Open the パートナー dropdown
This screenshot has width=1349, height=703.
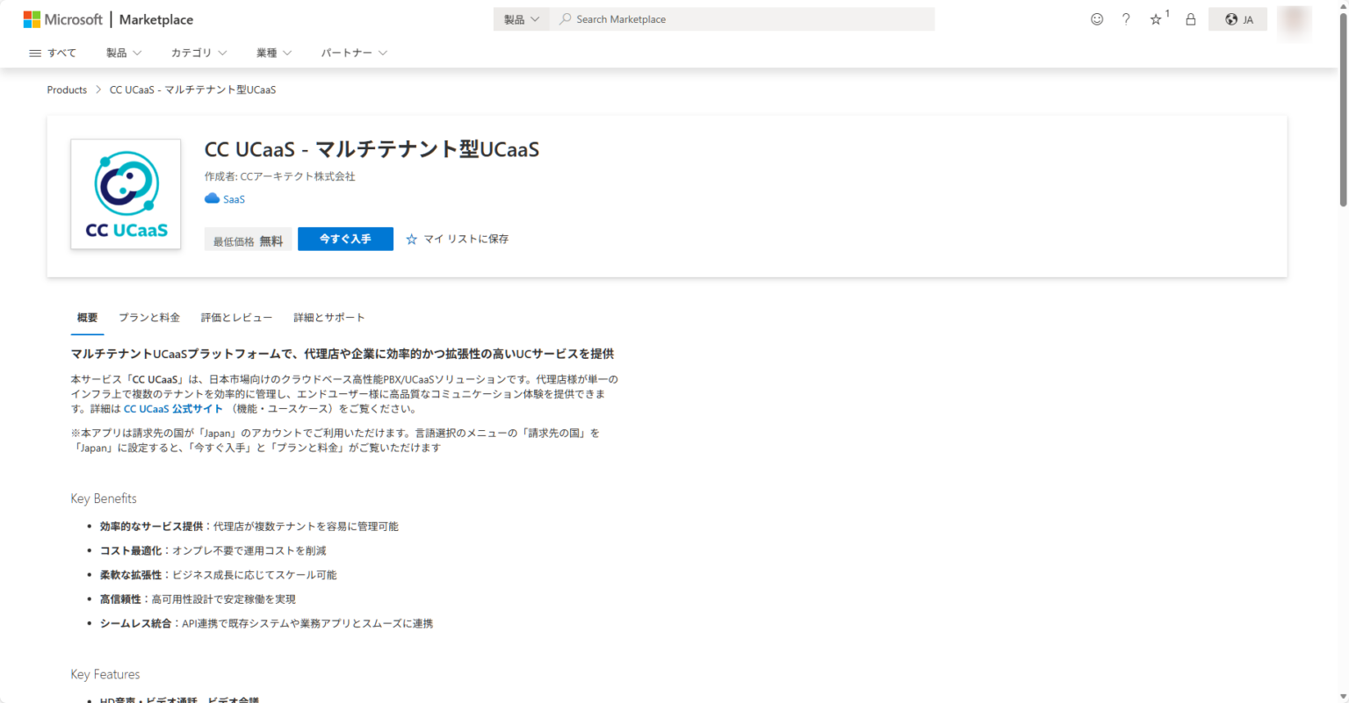pyautogui.click(x=353, y=53)
